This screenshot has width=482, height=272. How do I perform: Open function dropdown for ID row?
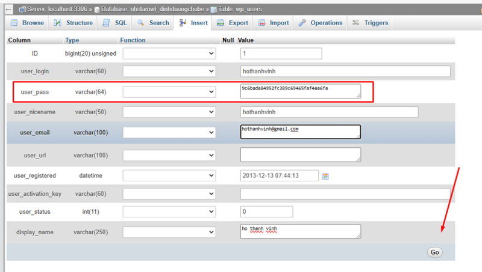pyautogui.click(x=169, y=53)
